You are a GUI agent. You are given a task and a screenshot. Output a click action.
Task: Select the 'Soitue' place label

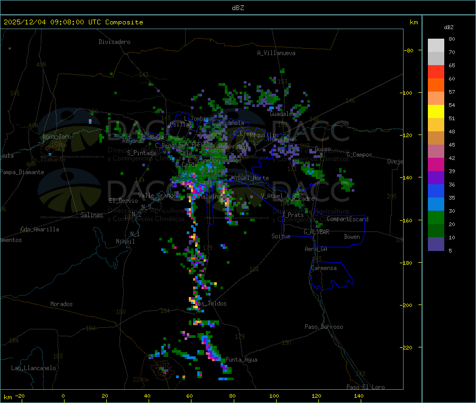(x=281, y=236)
